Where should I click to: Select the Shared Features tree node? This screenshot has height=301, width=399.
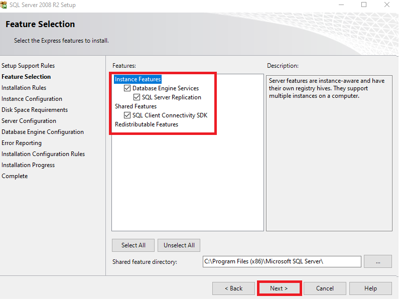(x=136, y=106)
